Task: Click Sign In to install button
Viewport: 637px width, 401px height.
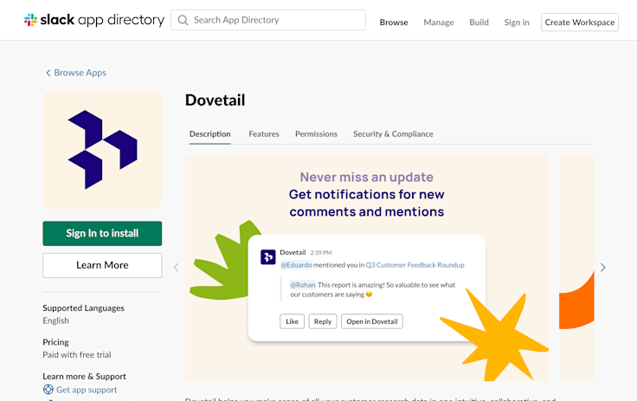Action: pyautogui.click(x=102, y=234)
